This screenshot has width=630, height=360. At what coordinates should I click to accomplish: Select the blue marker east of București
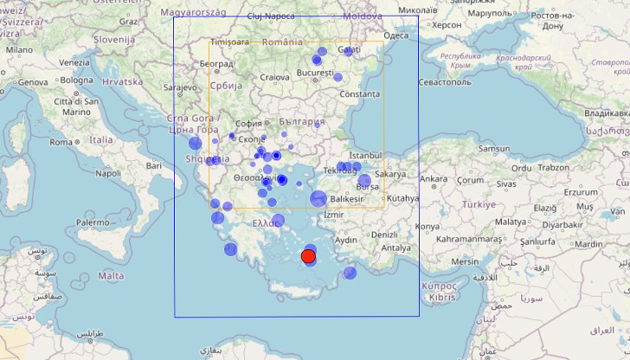point(338,77)
